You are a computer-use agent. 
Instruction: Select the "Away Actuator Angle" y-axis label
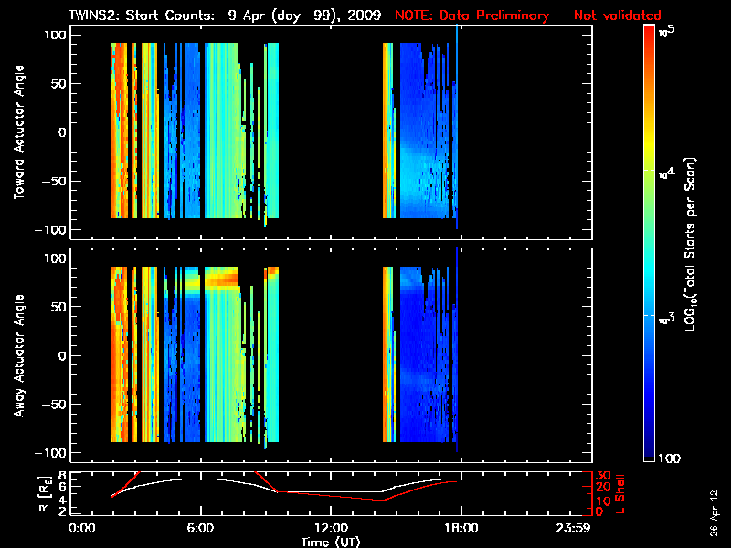coord(16,356)
